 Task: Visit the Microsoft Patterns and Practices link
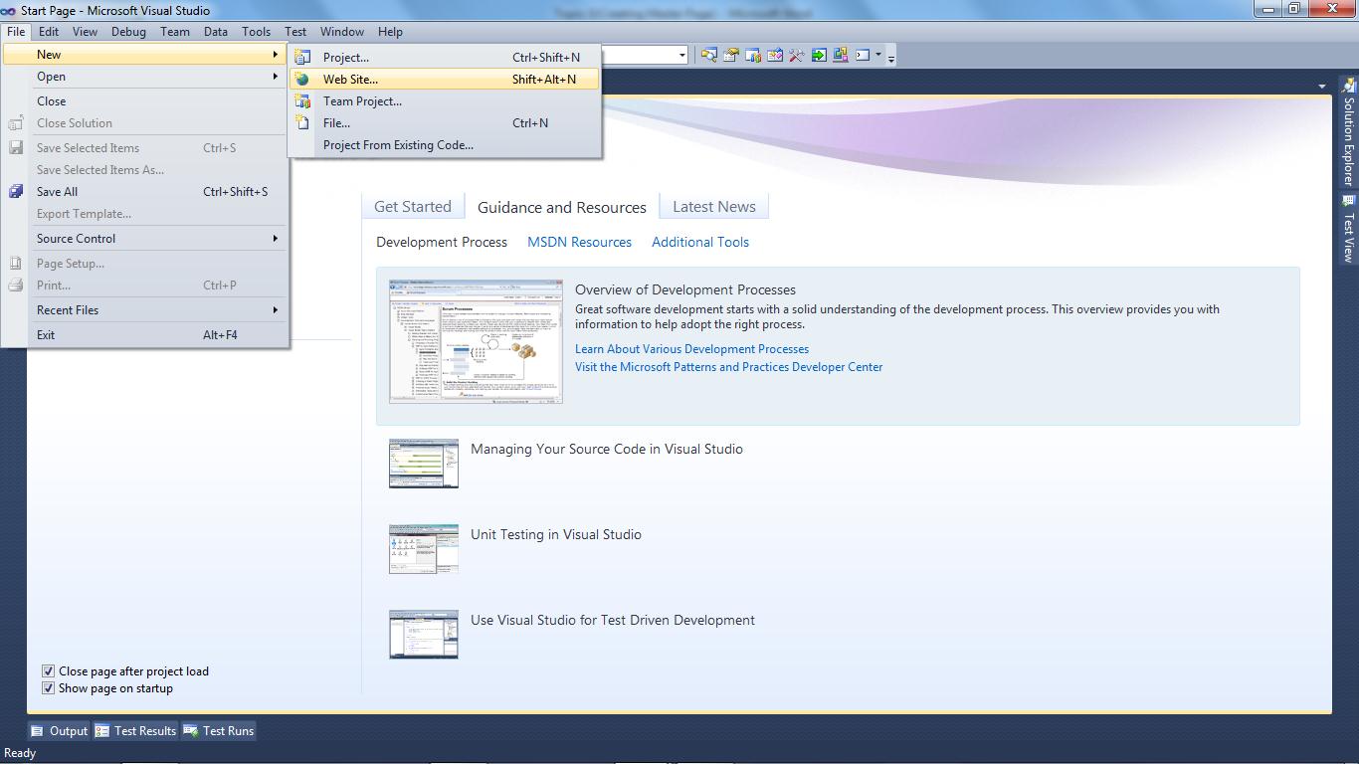click(x=729, y=367)
